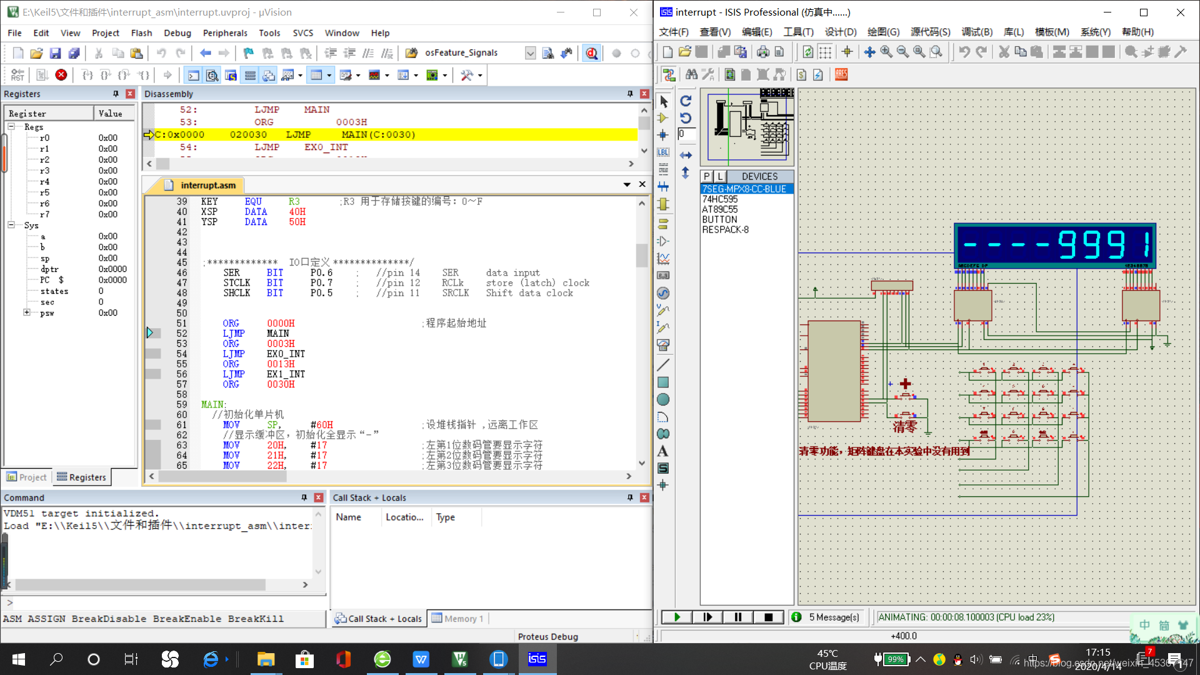The image size is (1200, 675).
Task: Switch to the Project tab
Action: click(27, 477)
